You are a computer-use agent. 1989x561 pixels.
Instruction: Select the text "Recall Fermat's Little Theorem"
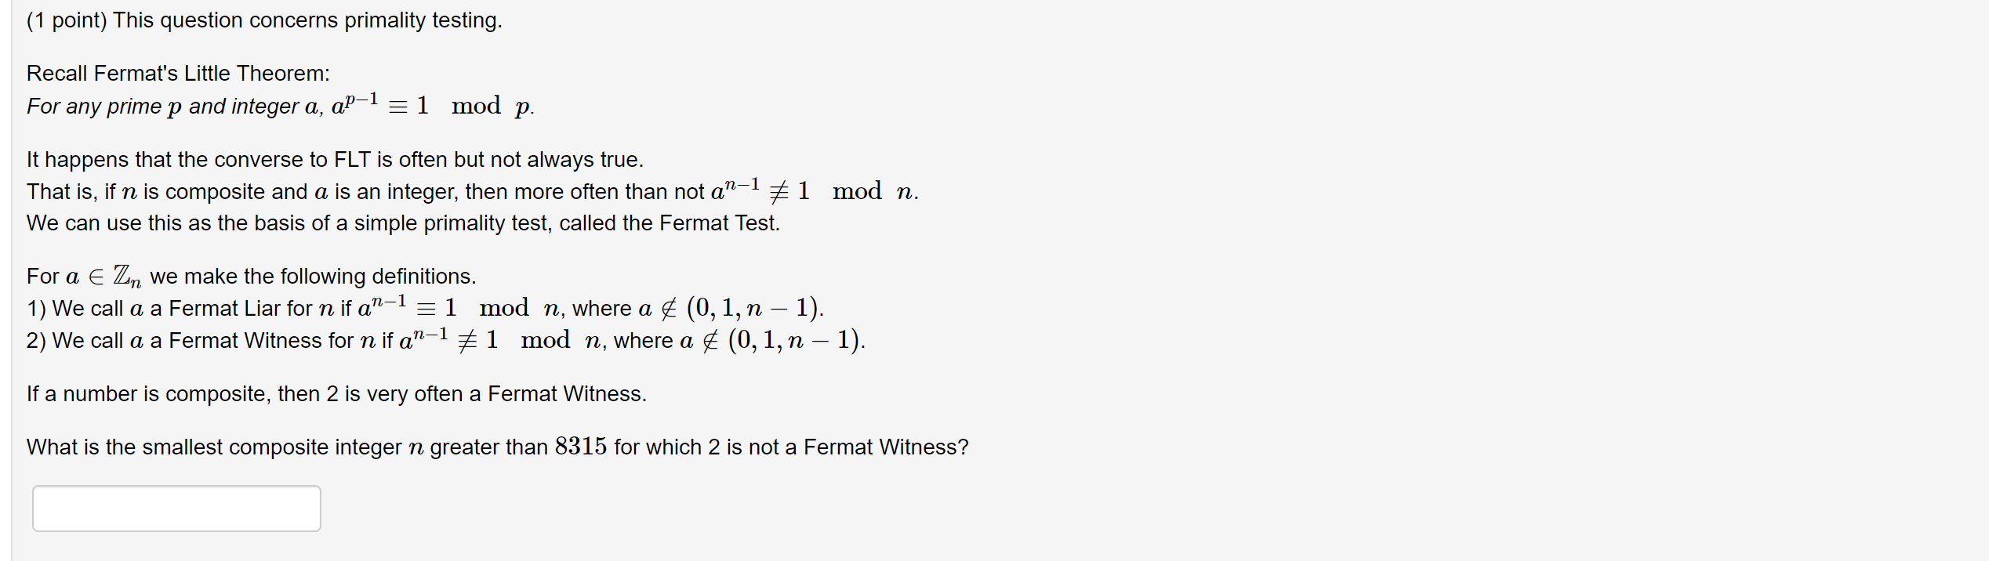pos(177,72)
